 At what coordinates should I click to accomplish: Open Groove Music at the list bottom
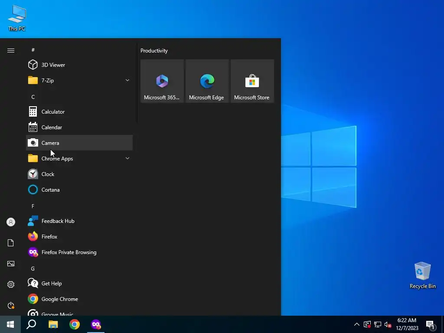click(79, 312)
